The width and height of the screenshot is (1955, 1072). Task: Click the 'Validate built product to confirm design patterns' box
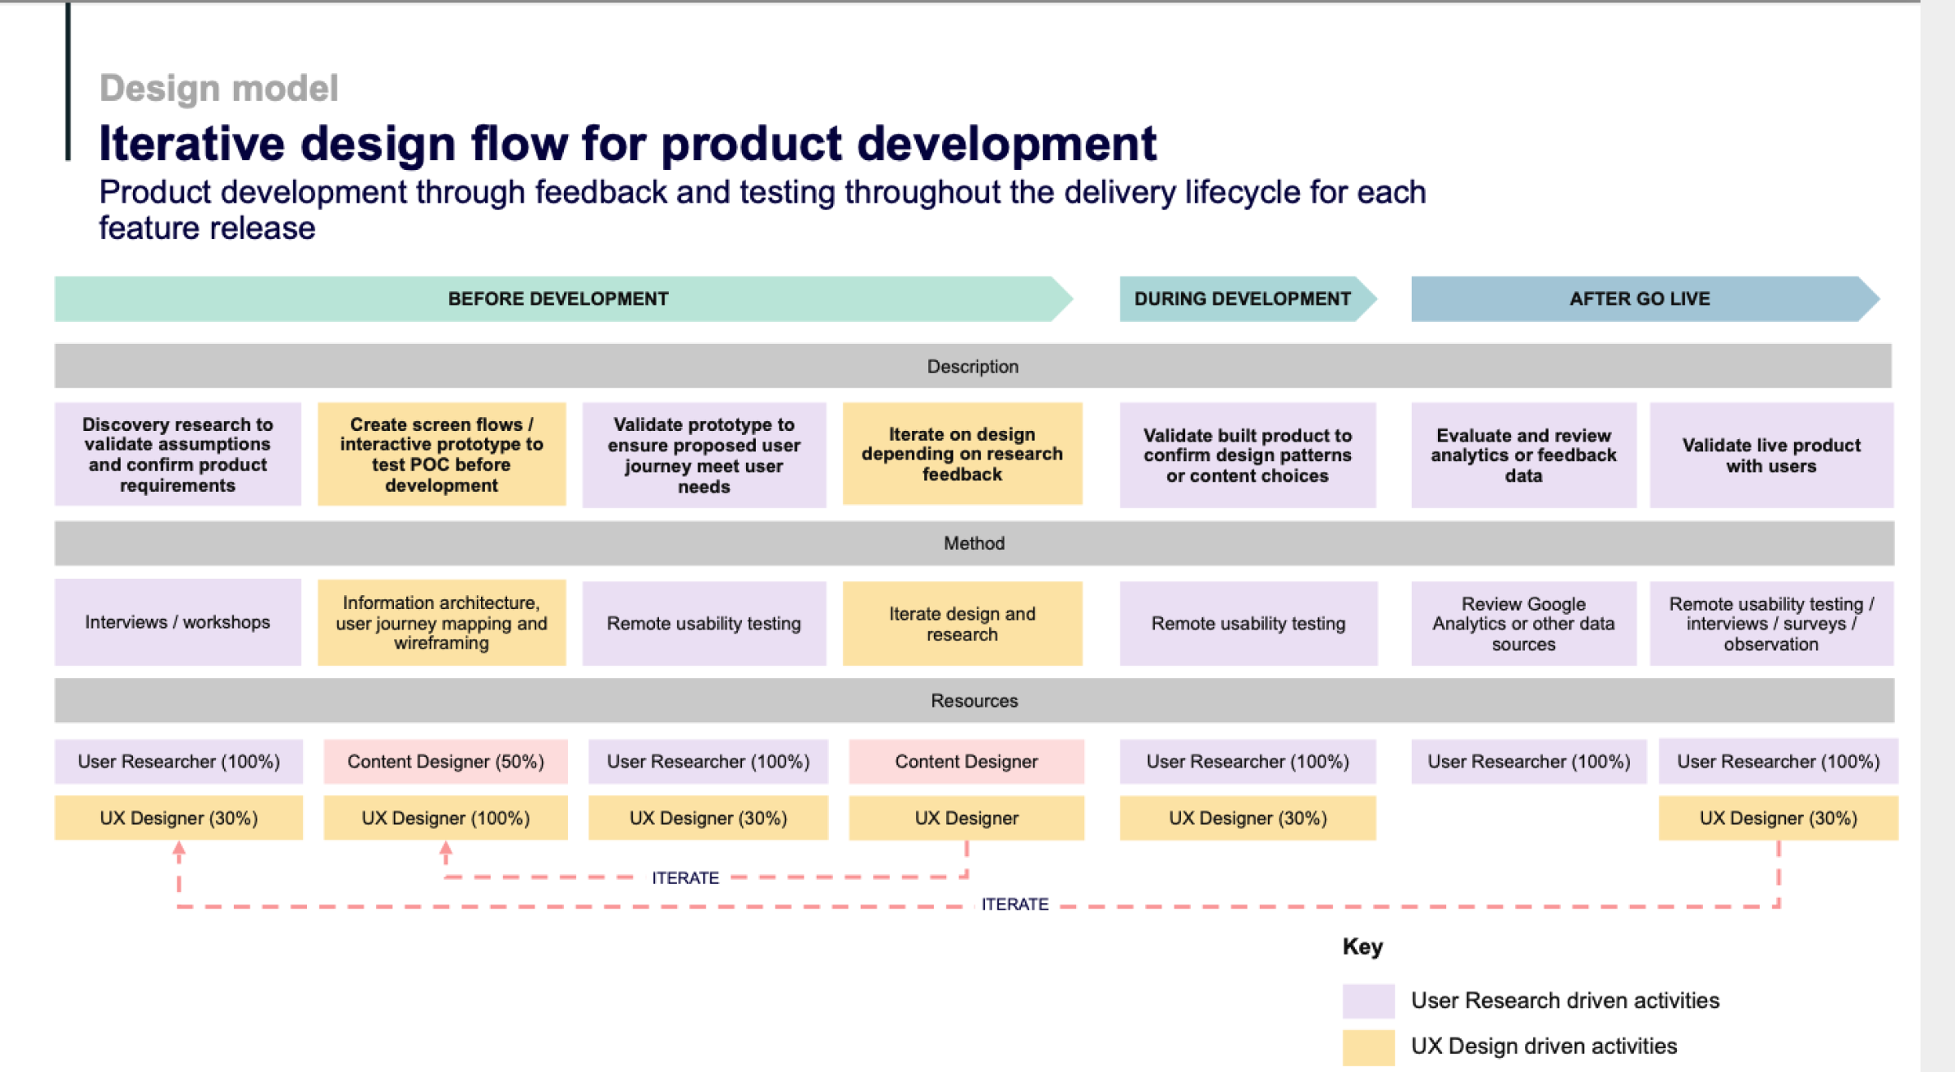[x=1248, y=455]
